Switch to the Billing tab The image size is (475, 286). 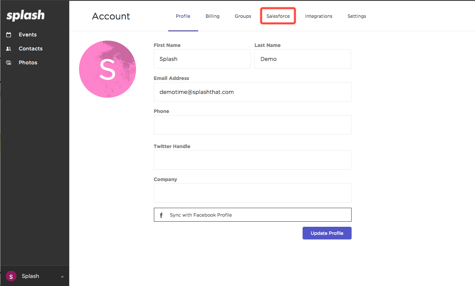[x=213, y=16]
